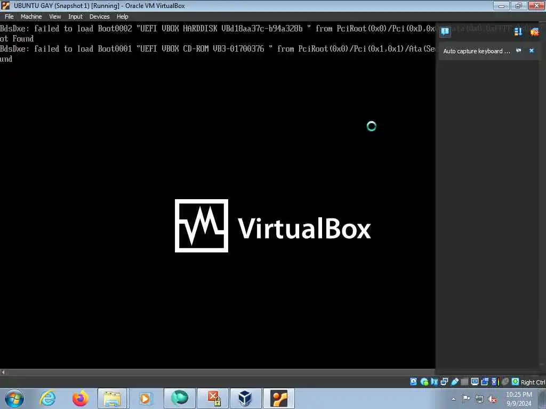
Task: Open the Windows Start menu
Action: [x=14, y=398]
